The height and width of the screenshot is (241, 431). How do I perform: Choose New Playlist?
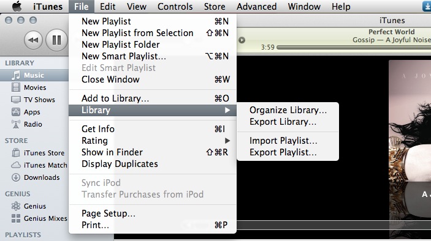[x=153, y=21]
